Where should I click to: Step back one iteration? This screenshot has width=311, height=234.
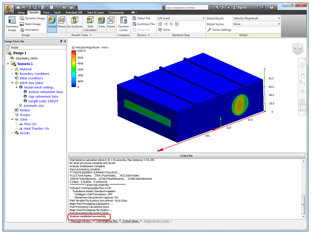click(166, 24)
